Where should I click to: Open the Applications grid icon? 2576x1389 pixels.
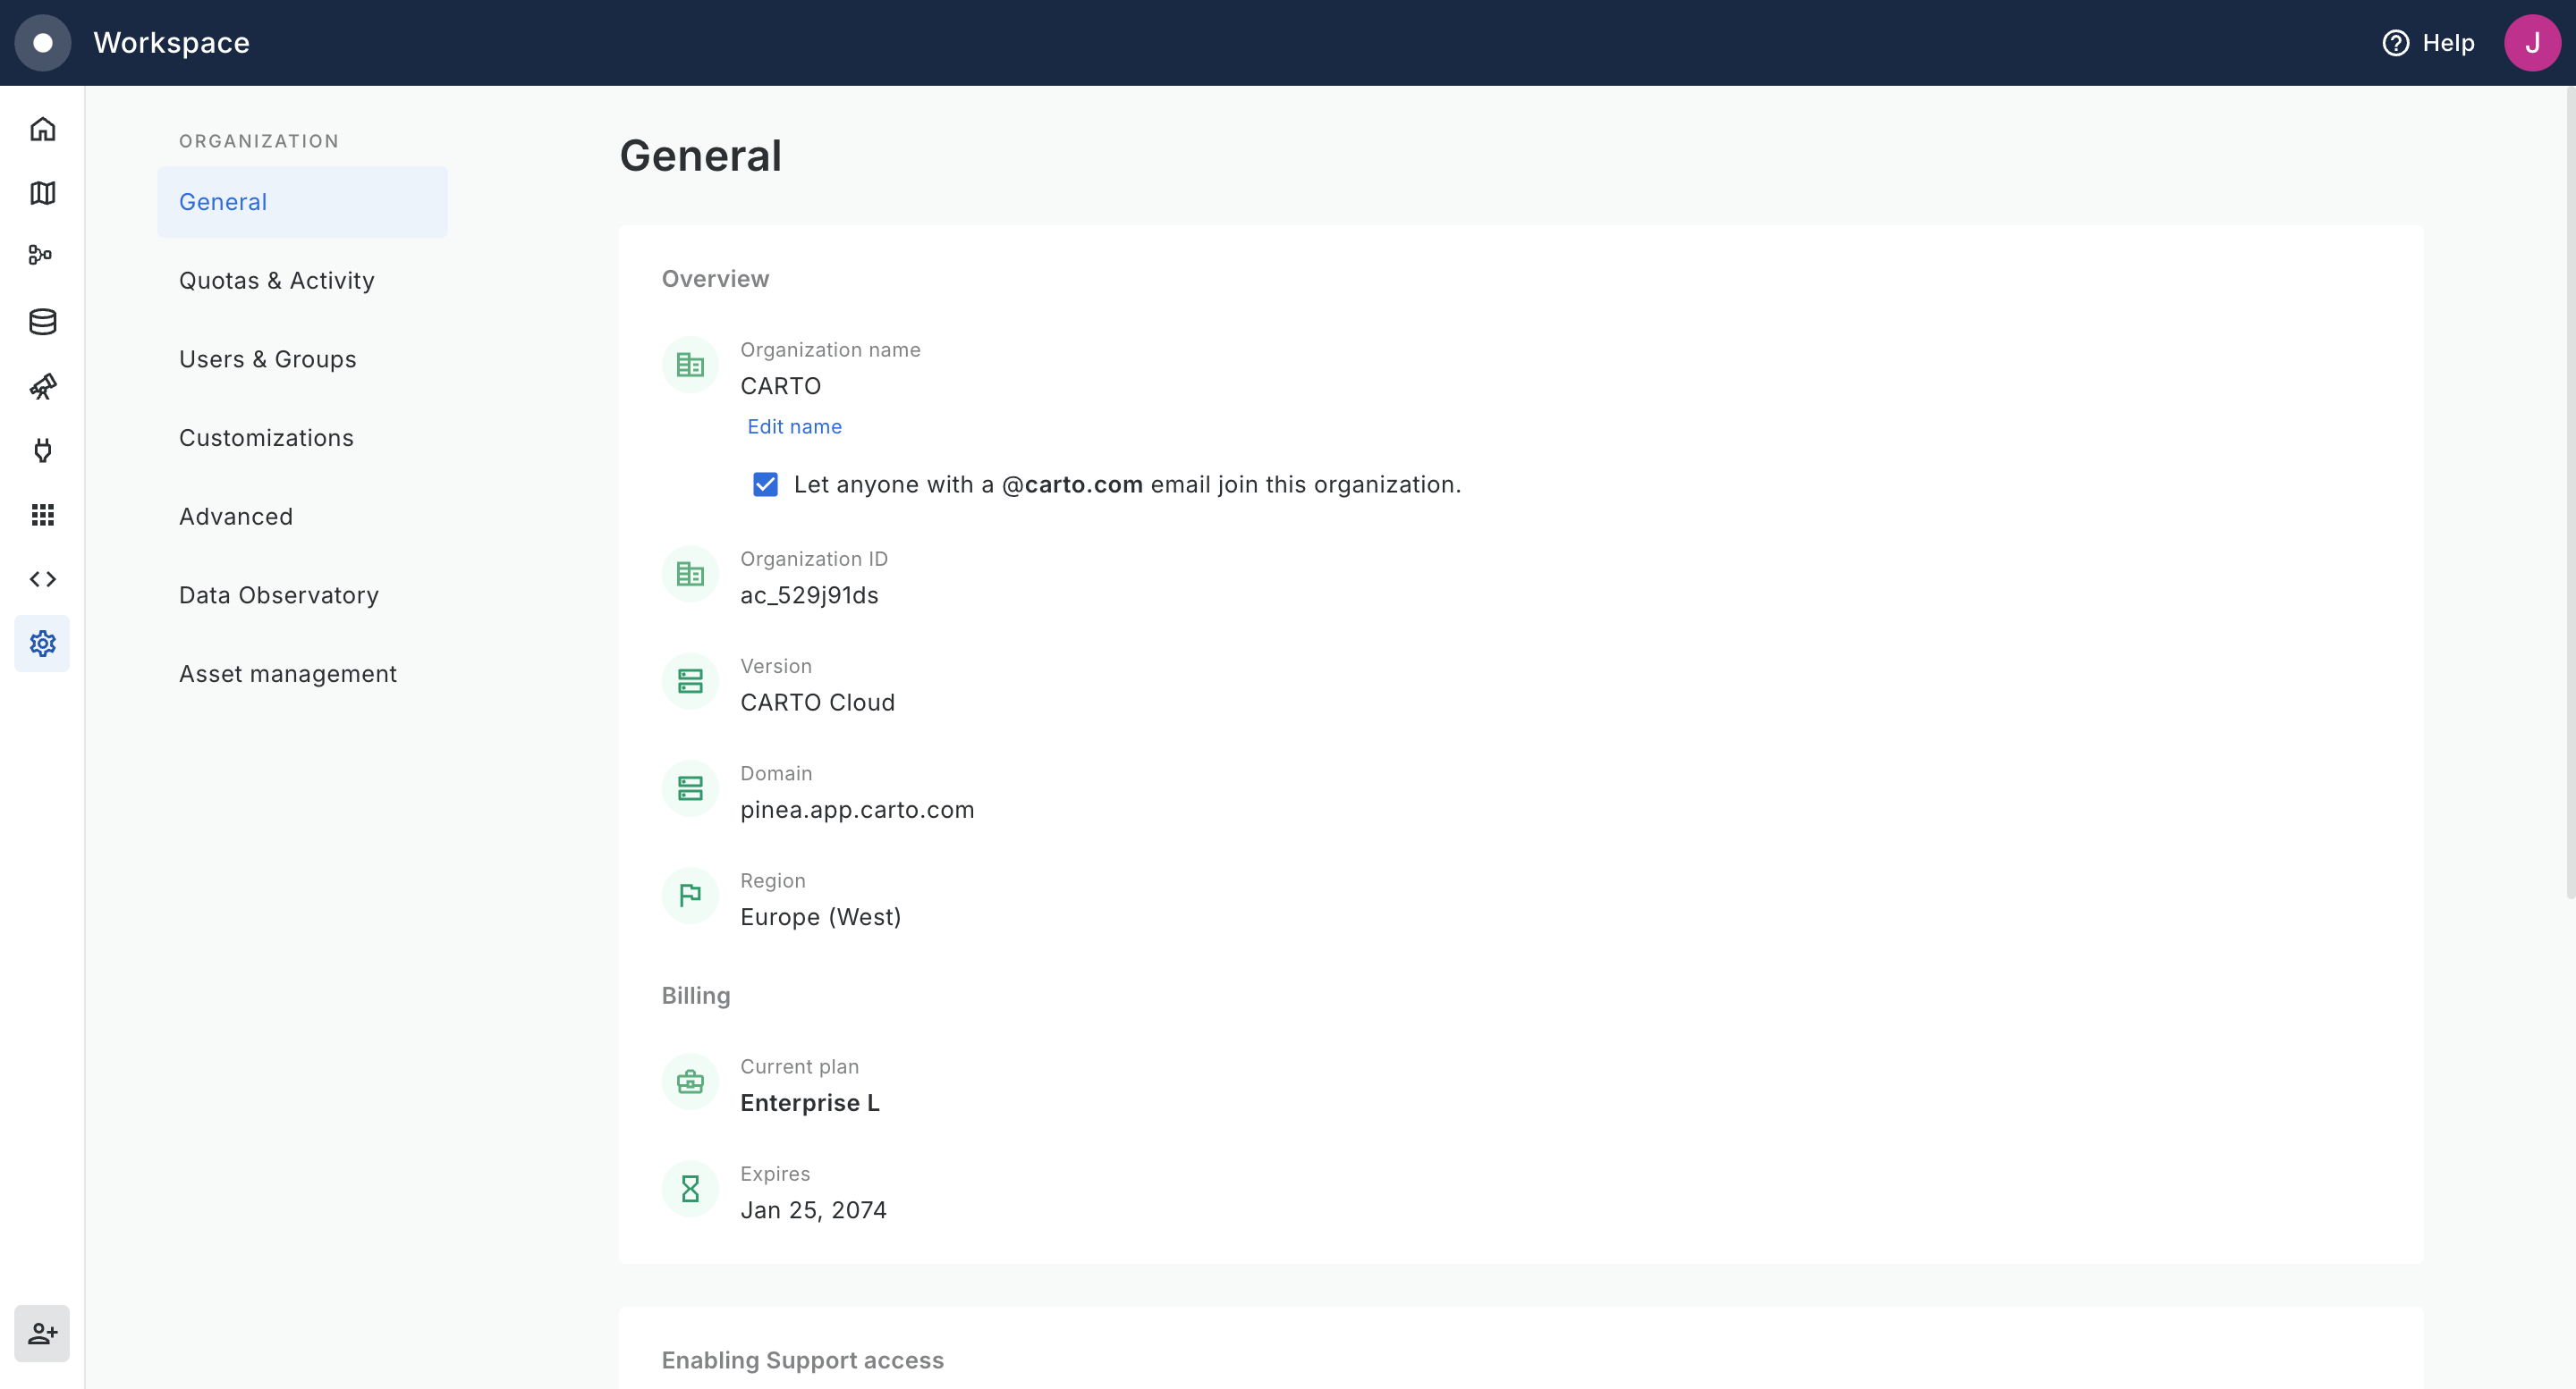click(x=42, y=515)
